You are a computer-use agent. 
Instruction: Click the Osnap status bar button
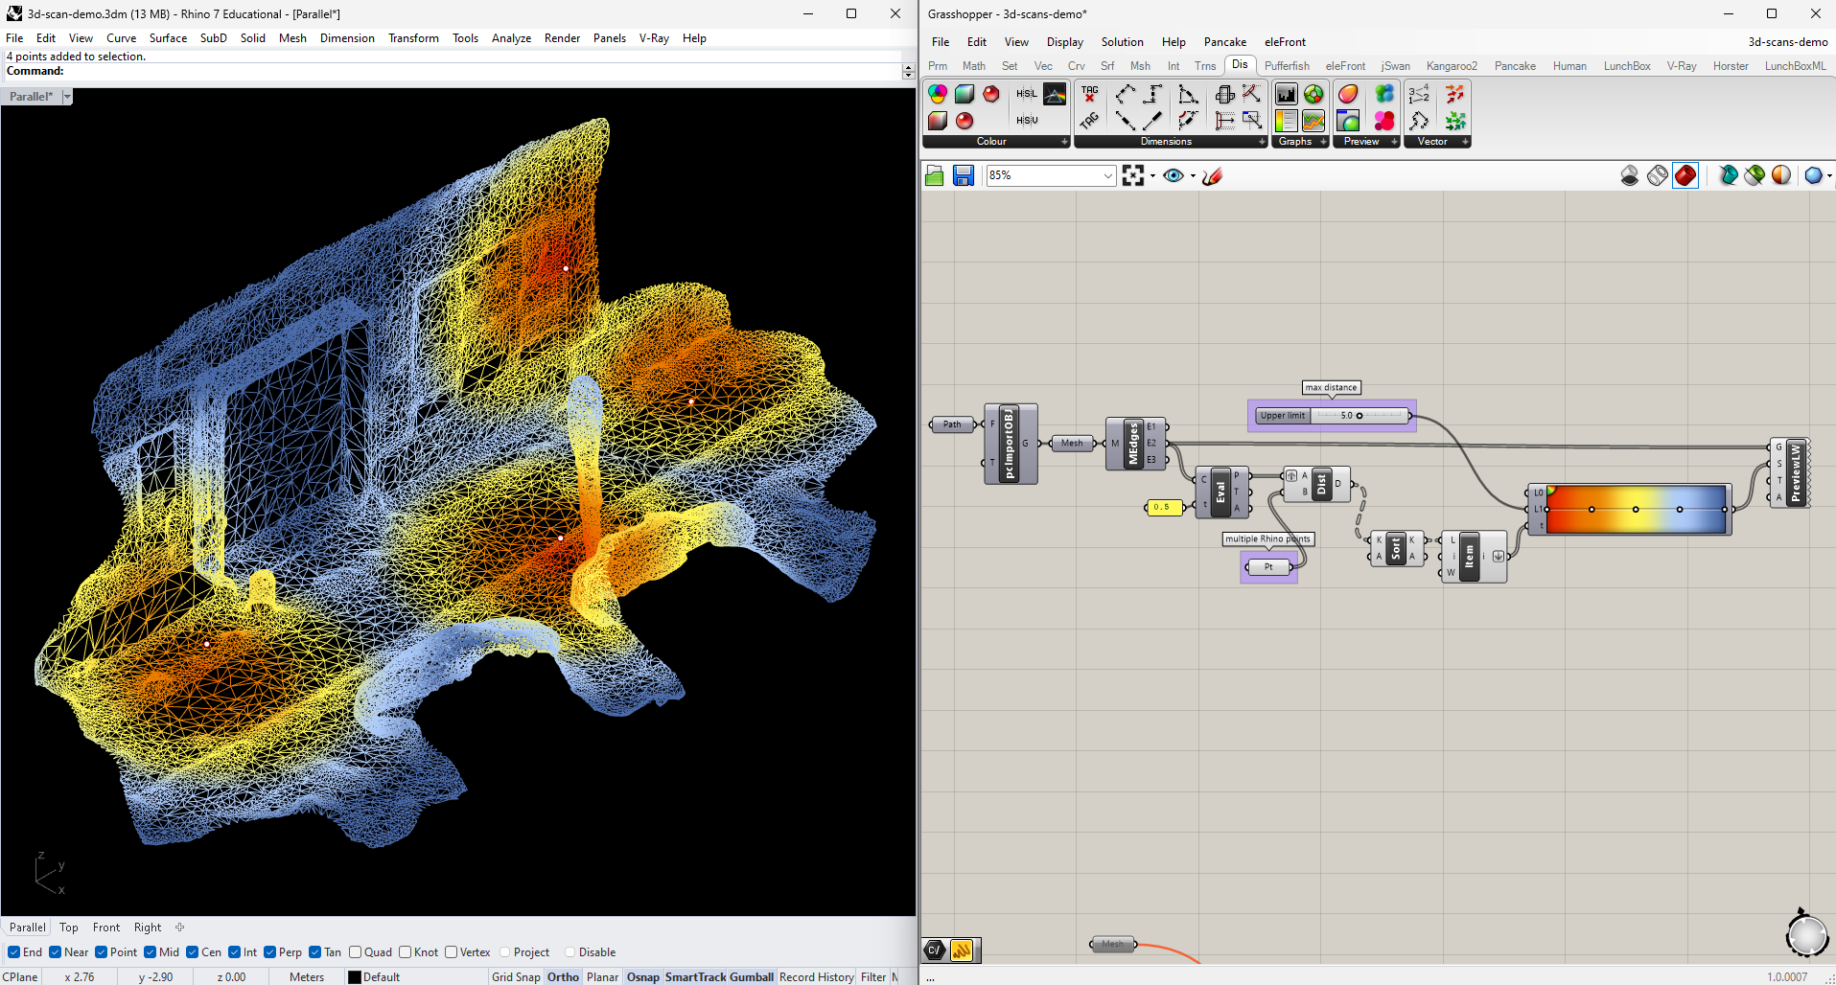[x=643, y=976]
